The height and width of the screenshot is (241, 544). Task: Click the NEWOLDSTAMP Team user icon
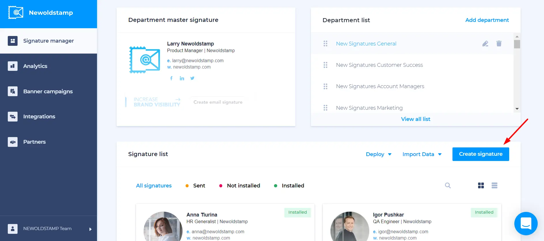click(x=13, y=229)
